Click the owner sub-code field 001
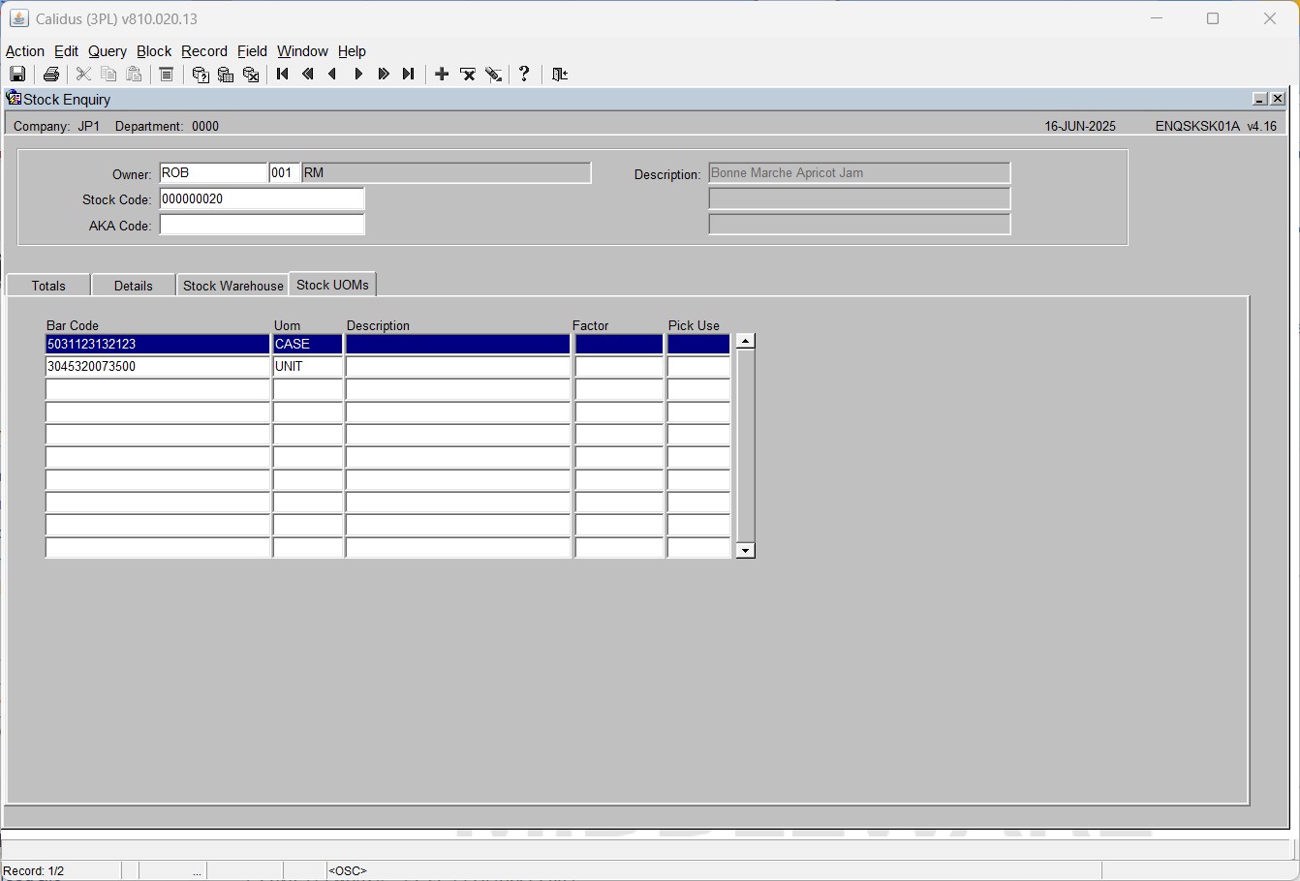The height and width of the screenshot is (881, 1300). pyautogui.click(x=285, y=173)
